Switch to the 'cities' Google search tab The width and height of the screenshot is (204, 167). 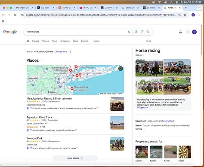[x=130, y=8]
